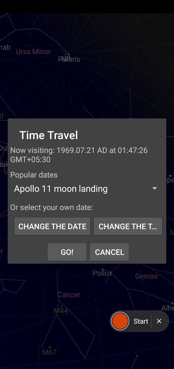174x369 pixels.
Task: Tap Or select your own date text
Action: coord(51,207)
